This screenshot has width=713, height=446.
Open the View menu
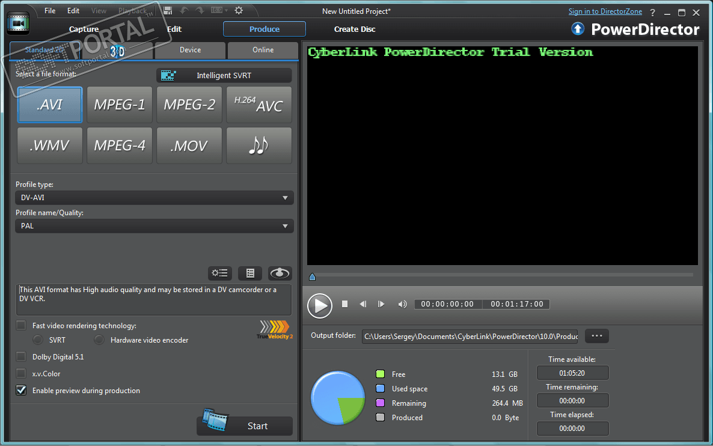click(99, 10)
